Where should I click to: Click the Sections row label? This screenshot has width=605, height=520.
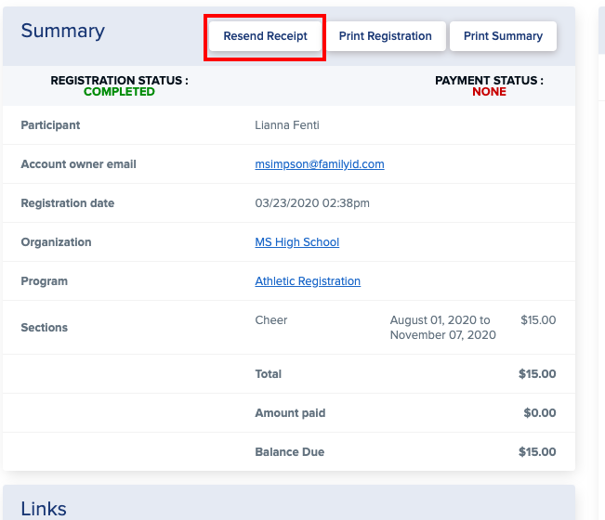tap(45, 328)
